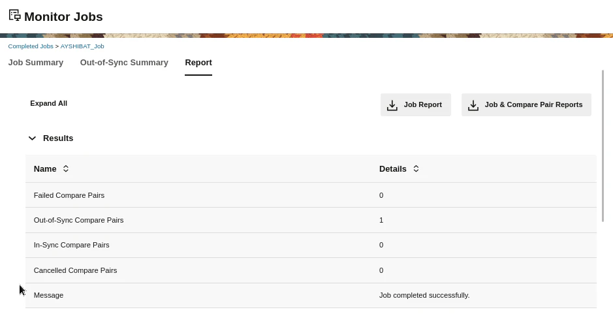The image size is (613, 316).
Task: Click 'Job completed successfully.' message cell
Action: [x=424, y=295]
